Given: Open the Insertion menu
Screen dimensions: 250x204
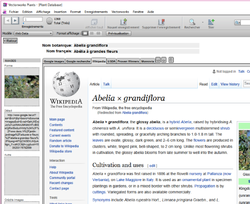Looking at the screenshot, I should point(60,12).
